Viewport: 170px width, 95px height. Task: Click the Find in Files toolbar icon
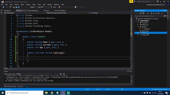tap(59, 7)
